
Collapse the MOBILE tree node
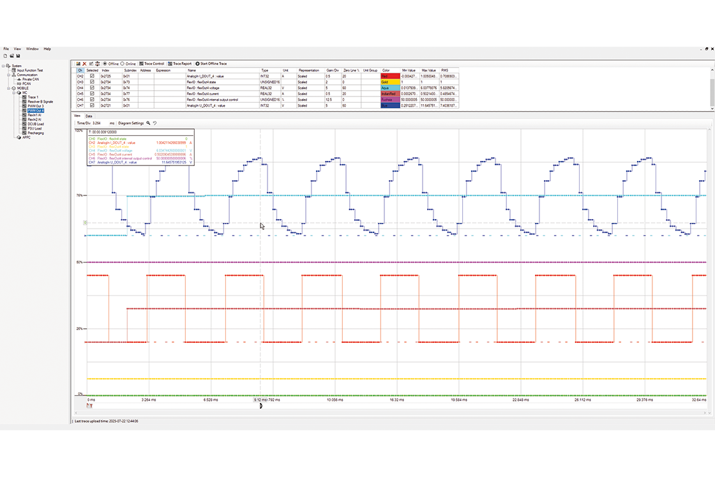pos(9,88)
